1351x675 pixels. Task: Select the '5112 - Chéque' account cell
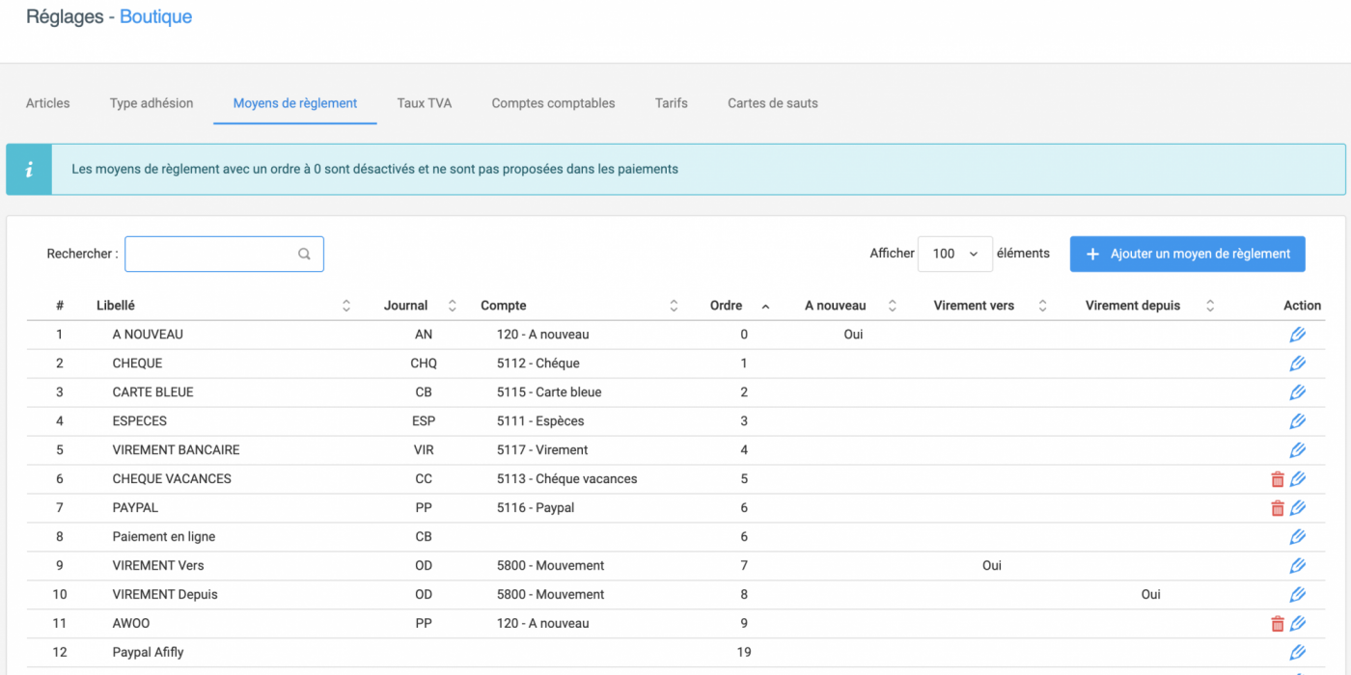tap(538, 364)
